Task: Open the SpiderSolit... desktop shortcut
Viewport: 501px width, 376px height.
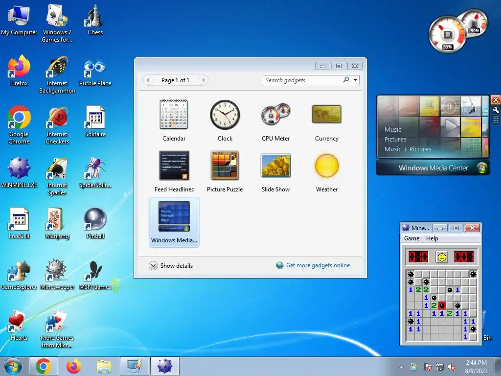Action: pyautogui.click(x=95, y=172)
